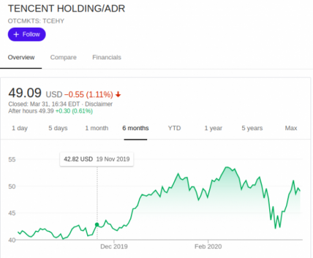The height and width of the screenshot is (258, 313).
Task: Select the 1 year range
Action: [x=213, y=128]
